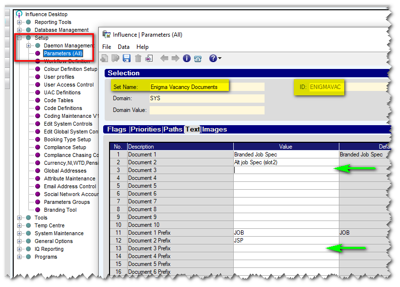Click the purple dot beside Global Addresses
Image resolution: width=400 pixels, height=287 pixels.
coord(38,171)
